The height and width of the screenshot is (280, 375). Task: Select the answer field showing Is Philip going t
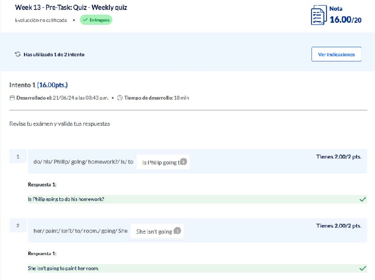163,162
